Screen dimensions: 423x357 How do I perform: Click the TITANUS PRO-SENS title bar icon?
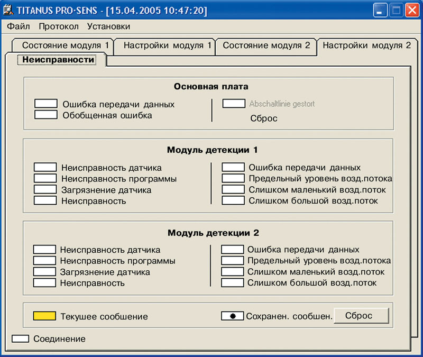tap(8, 11)
